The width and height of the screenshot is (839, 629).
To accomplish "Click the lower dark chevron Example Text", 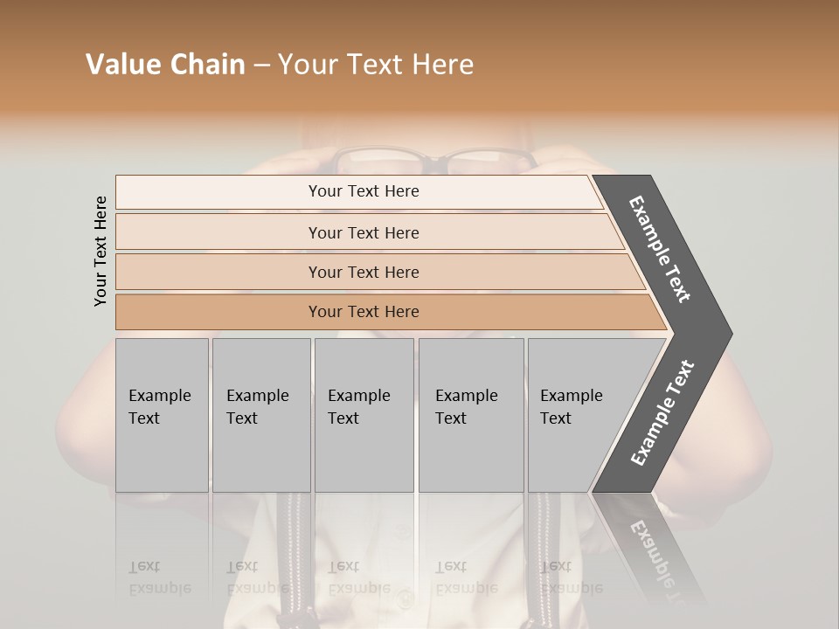I will (663, 412).
